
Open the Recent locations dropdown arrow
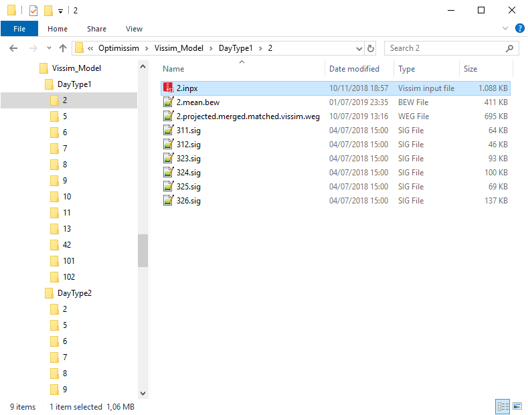[x=49, y=48]
